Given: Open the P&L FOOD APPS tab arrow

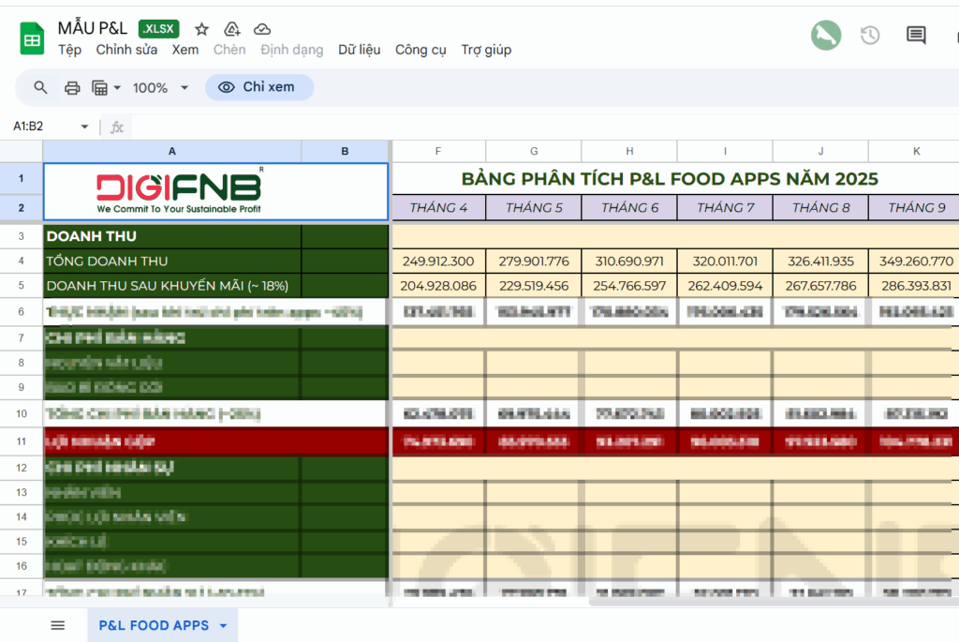Looking at the screenshot, I should (x=223, y=625).
